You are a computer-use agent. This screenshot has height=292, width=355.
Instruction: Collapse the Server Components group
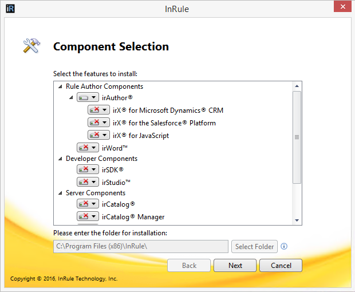click(60, 193)
